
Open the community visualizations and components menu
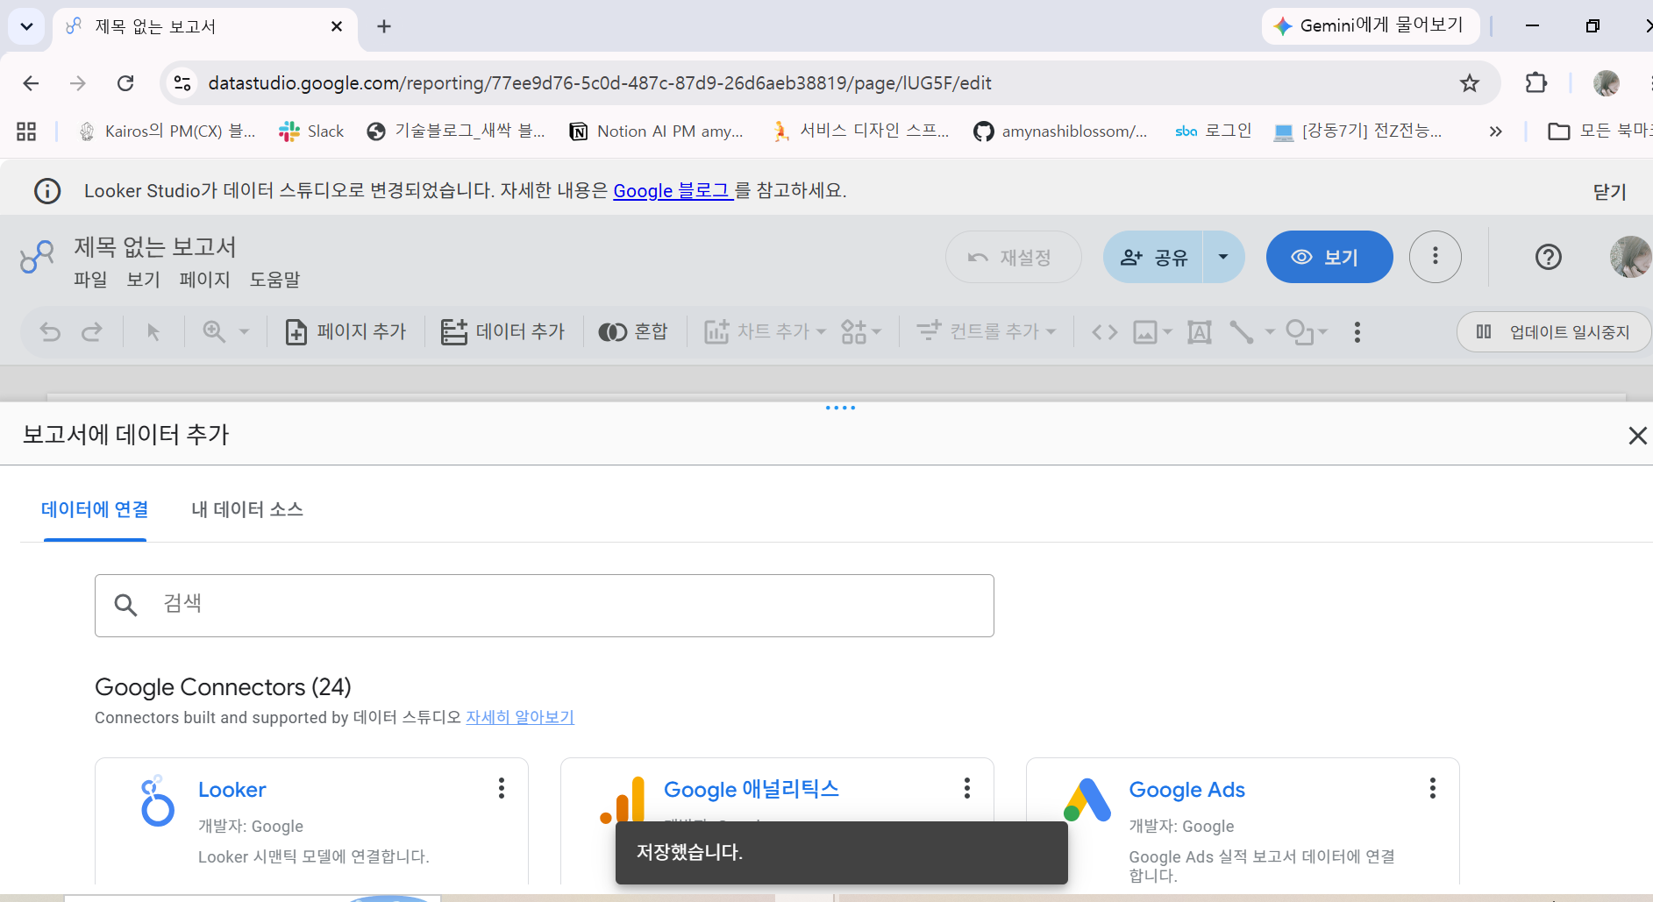pyautogui.click(x=860, y=331)
